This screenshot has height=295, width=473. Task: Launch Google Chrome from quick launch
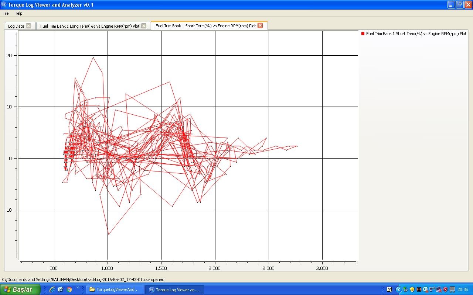coord(69,289)
